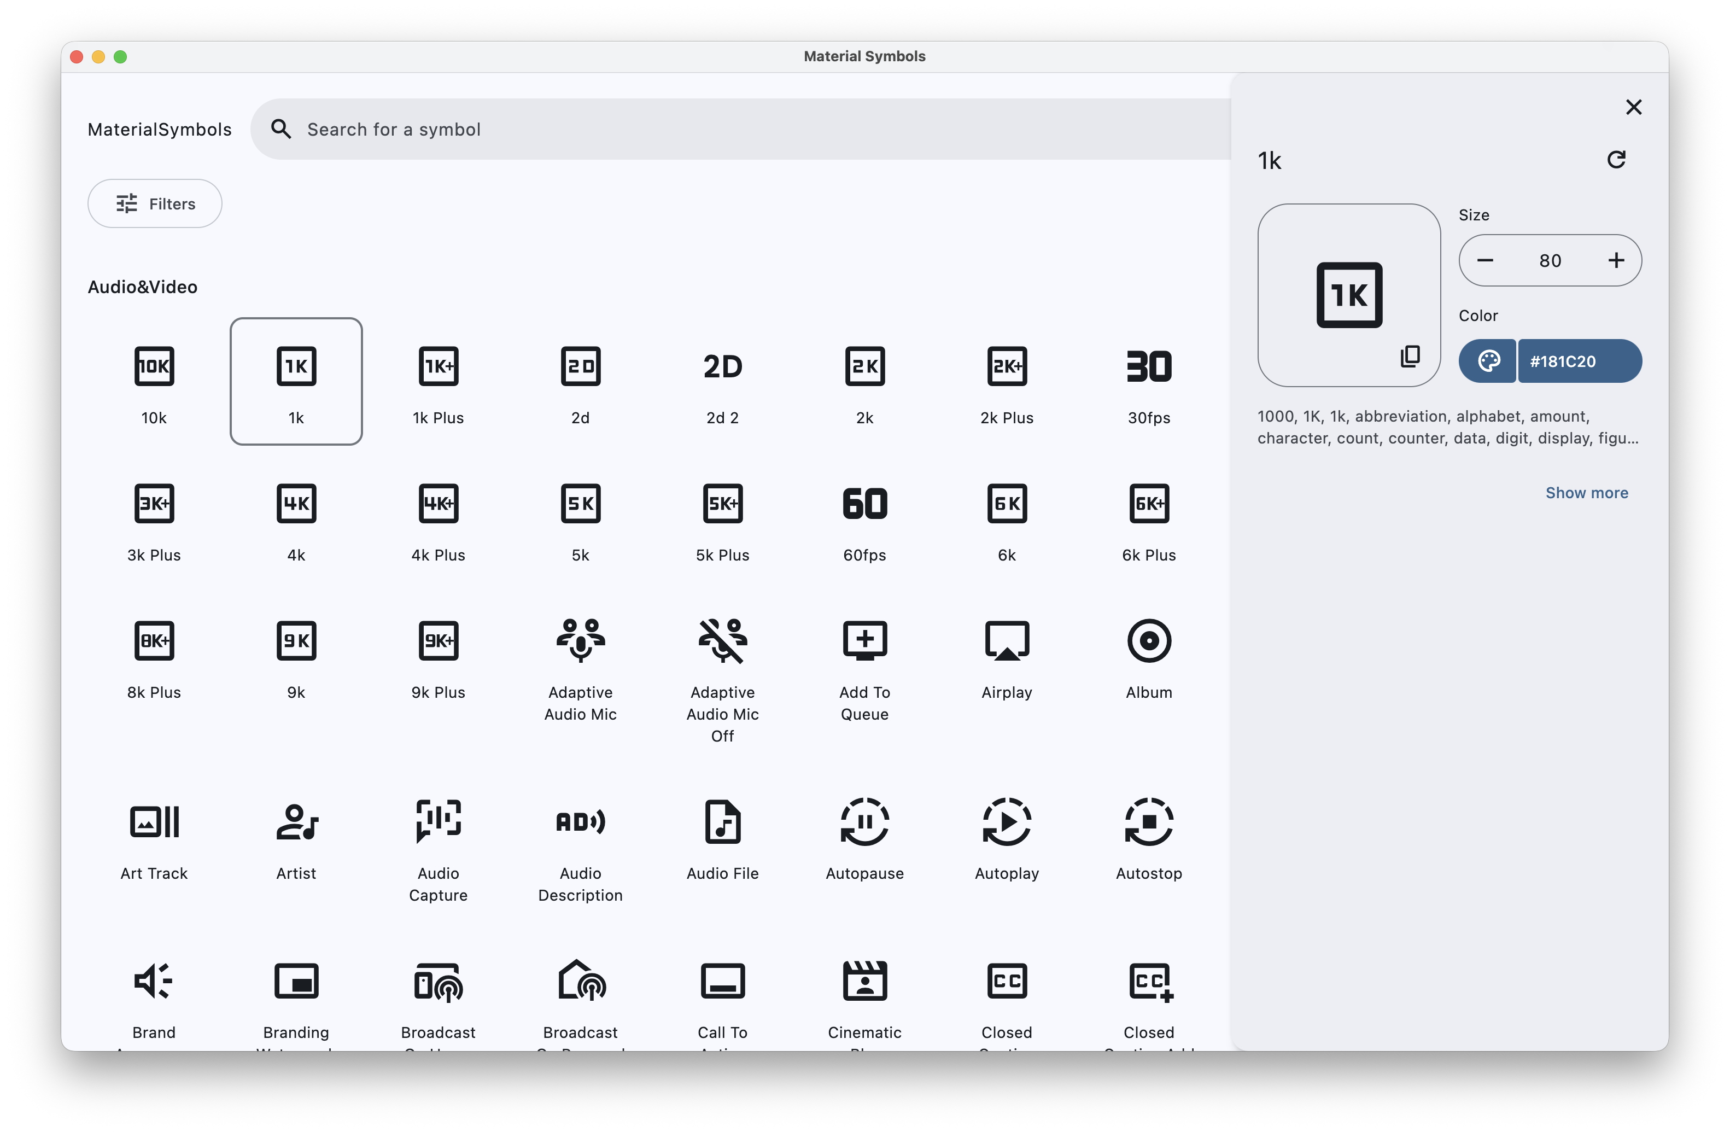The image size is (1730, 1132).
Task: Click the #181C20 color hex field
Action: 1580,360
